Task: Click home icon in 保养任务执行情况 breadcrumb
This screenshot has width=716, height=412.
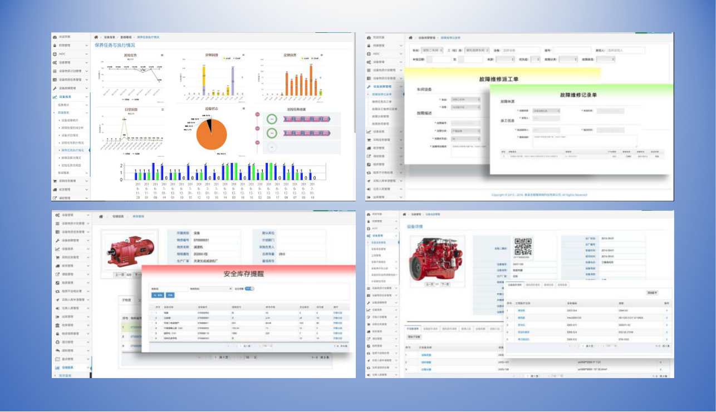Action: 96,37
